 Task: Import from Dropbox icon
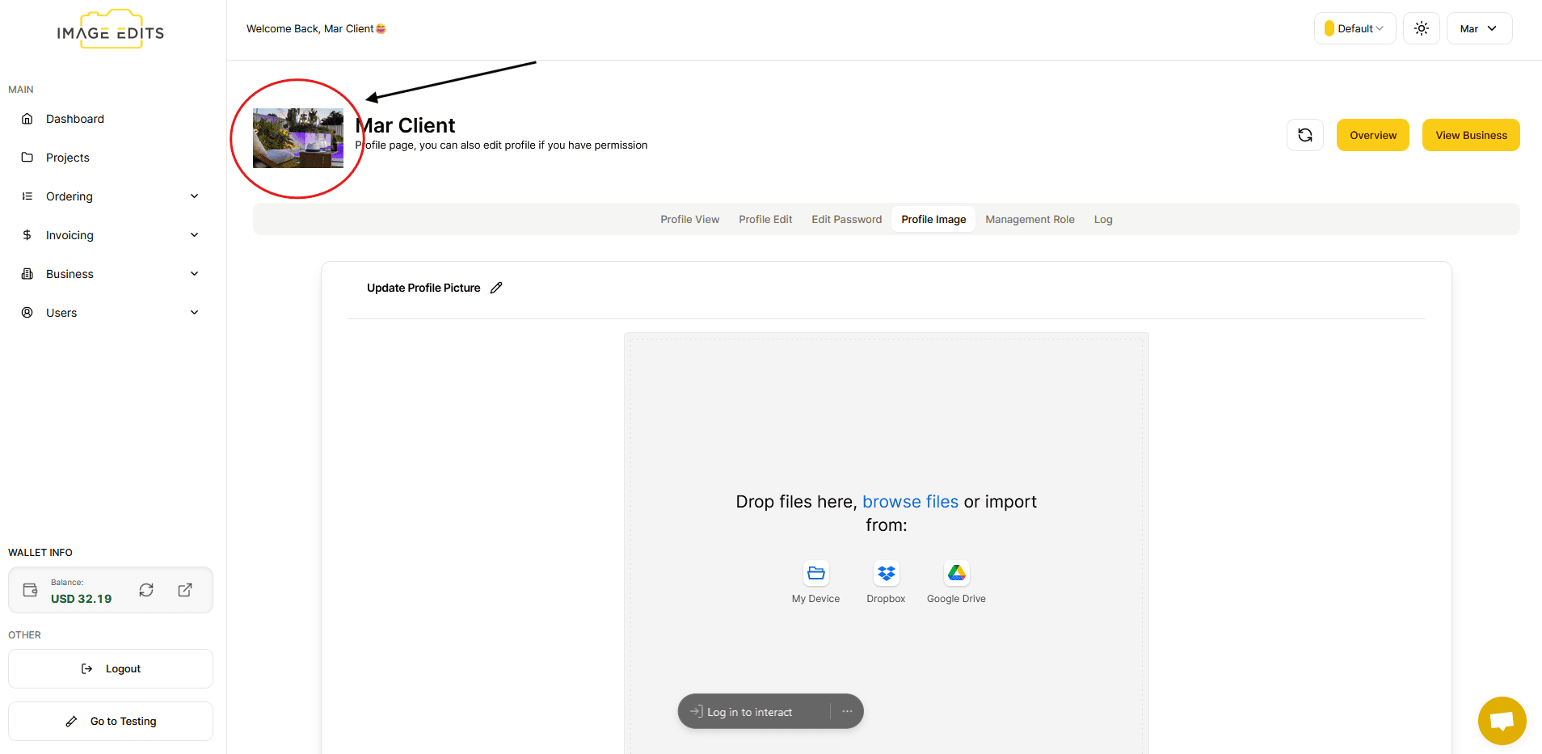click(x=886, y=573)
